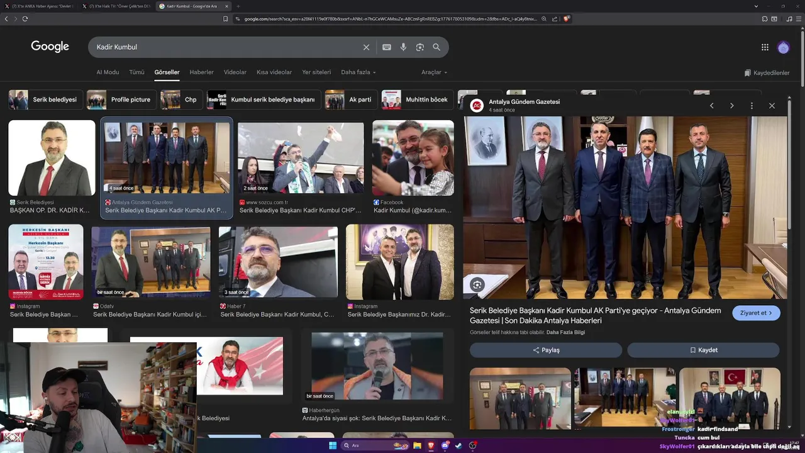Click the browser back arrow
The width and height of the screenshot is (805, 453).
click(x=6, y=19)
